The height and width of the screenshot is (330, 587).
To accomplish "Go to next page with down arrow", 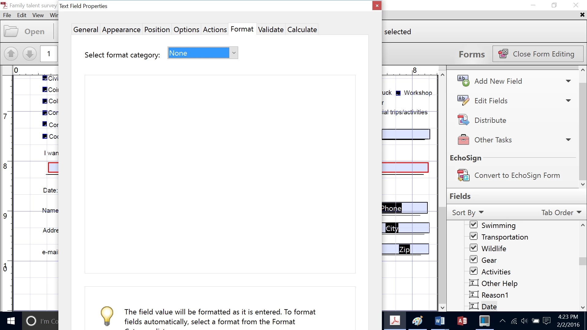I will click(30, 54).
